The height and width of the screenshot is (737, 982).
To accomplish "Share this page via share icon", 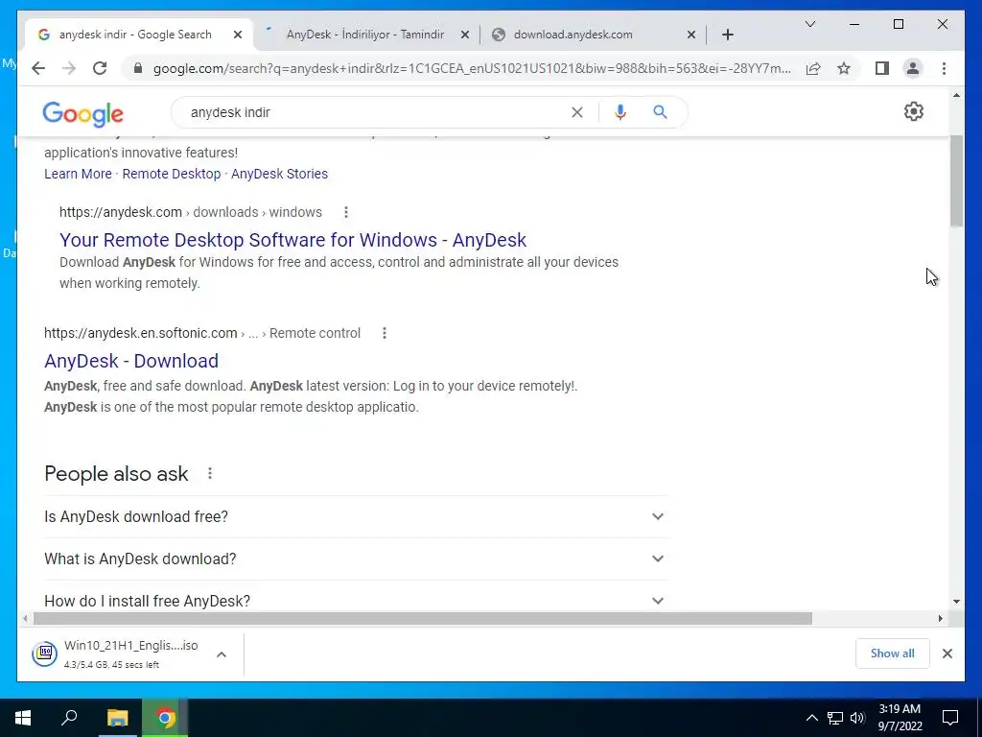I will point(813,68).
